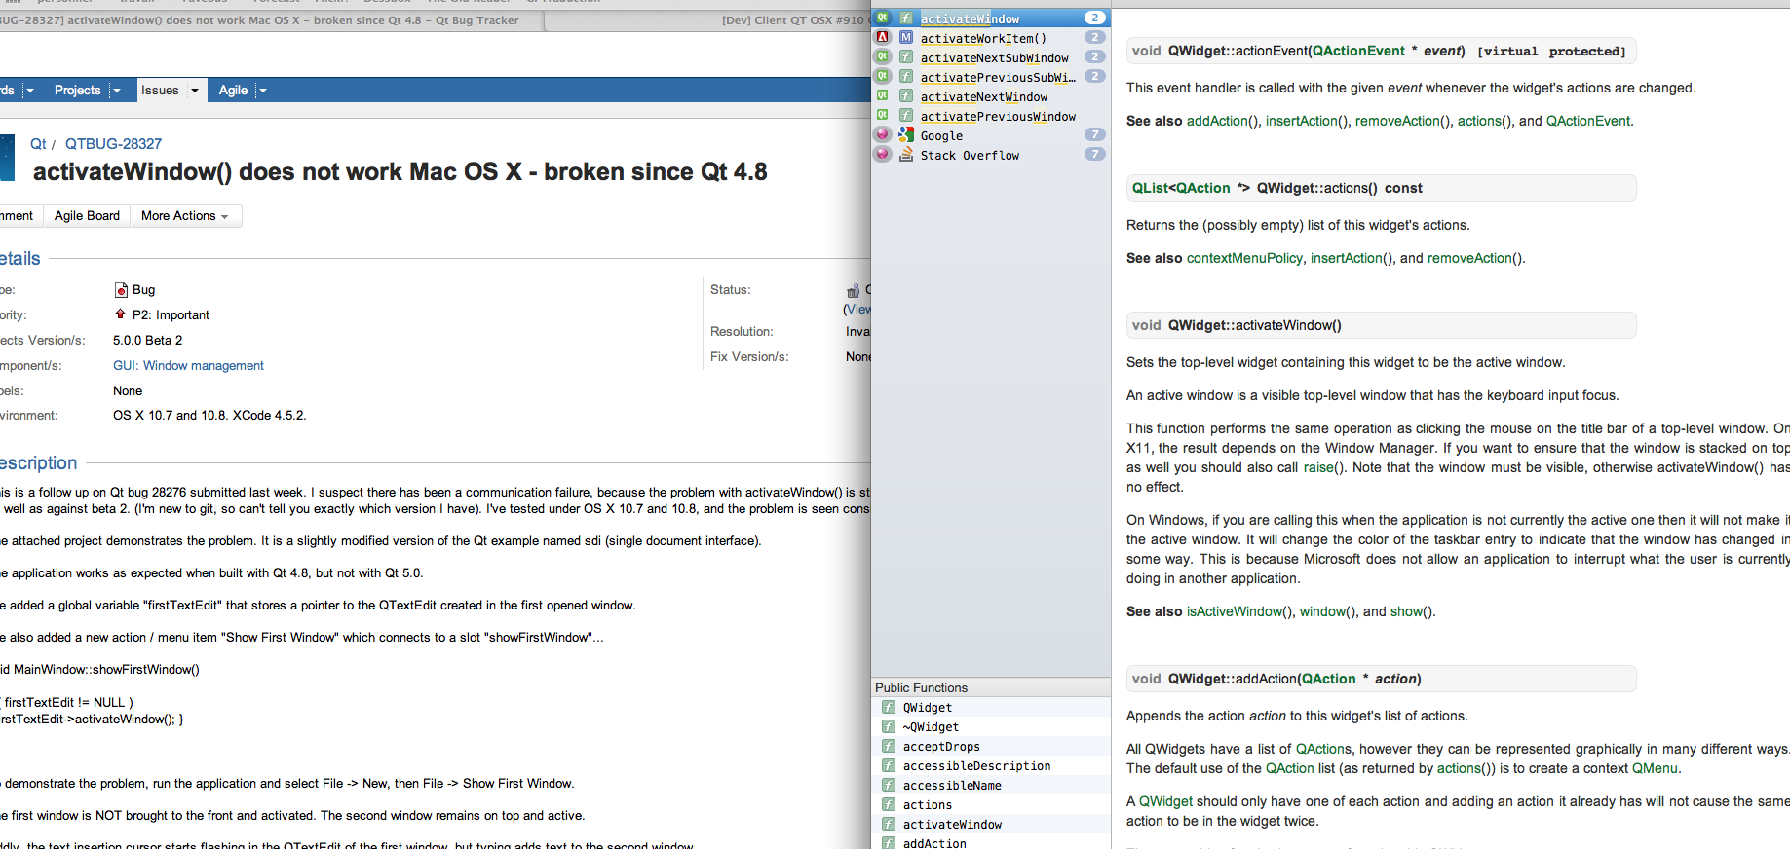This screenshot has height=849, width=1790.
Task: Click the count badge 7 beside Google
Action: 1095,134
